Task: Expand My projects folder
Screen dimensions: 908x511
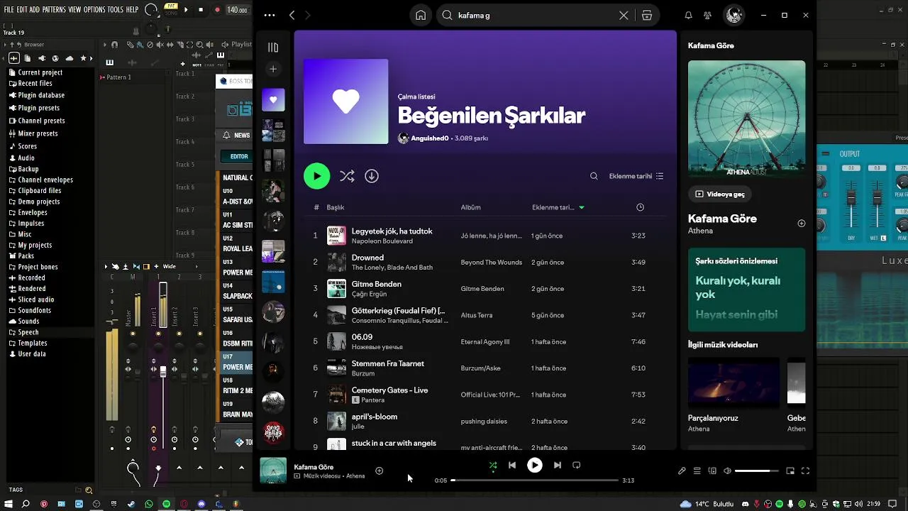Action: tap(35, 245)
